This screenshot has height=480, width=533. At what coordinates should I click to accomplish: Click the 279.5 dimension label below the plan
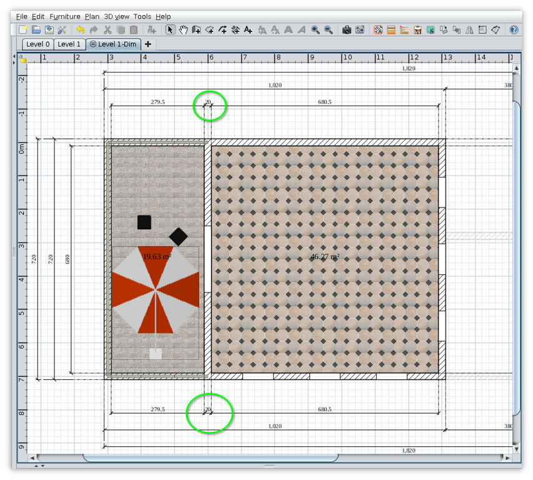pos(157,409)
